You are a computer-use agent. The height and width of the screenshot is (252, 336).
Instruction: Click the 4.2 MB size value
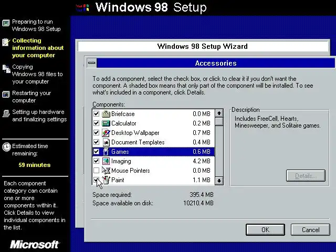pos(202,161)
